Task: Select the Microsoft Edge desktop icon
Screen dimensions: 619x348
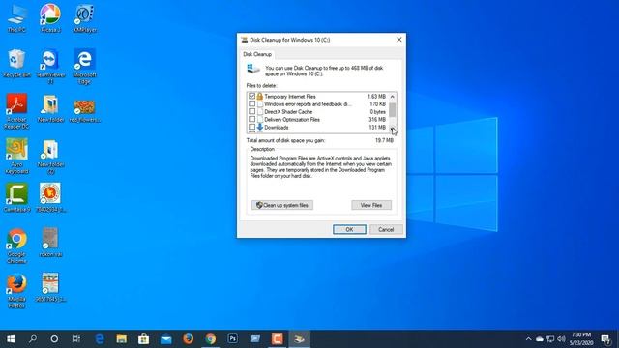Action: point(85,67)
